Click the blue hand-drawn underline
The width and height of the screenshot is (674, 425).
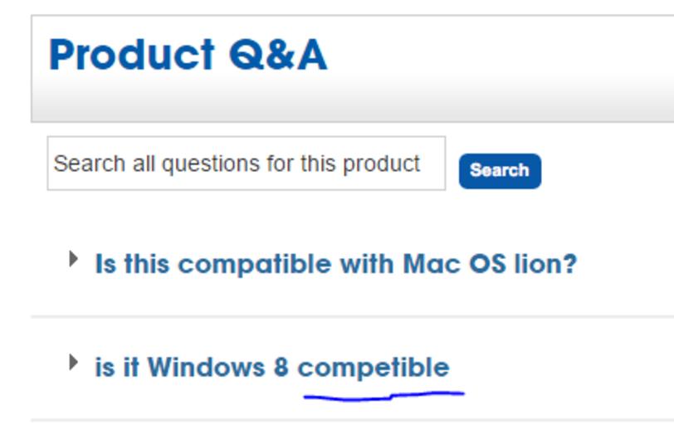383,397
